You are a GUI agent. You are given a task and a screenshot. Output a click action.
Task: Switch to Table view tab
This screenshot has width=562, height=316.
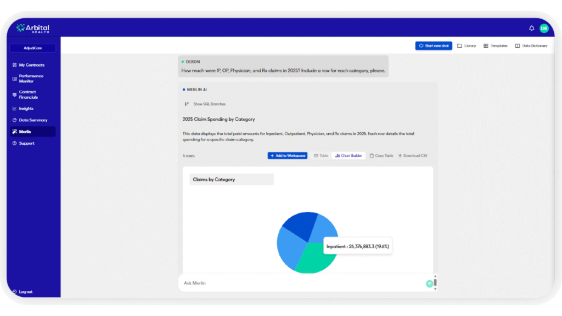click(321, 156)
